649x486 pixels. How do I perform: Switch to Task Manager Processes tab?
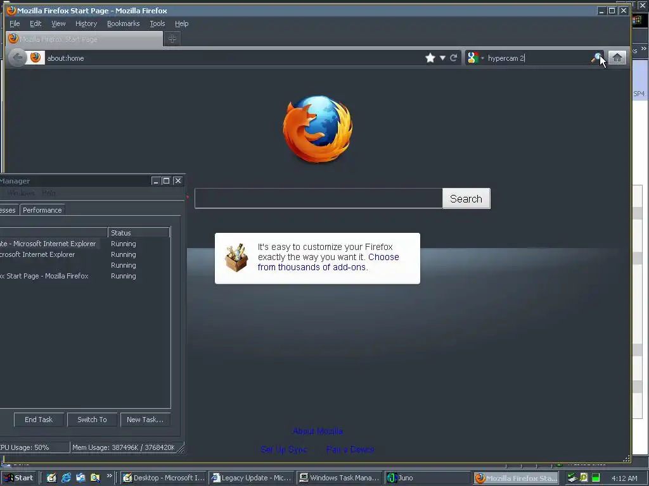click(x=8, y=210)
